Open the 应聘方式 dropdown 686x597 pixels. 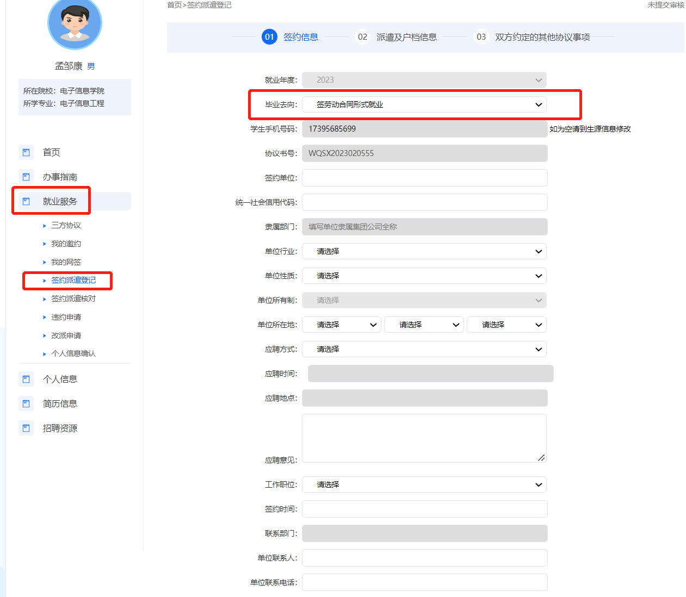tap(424, 349)
